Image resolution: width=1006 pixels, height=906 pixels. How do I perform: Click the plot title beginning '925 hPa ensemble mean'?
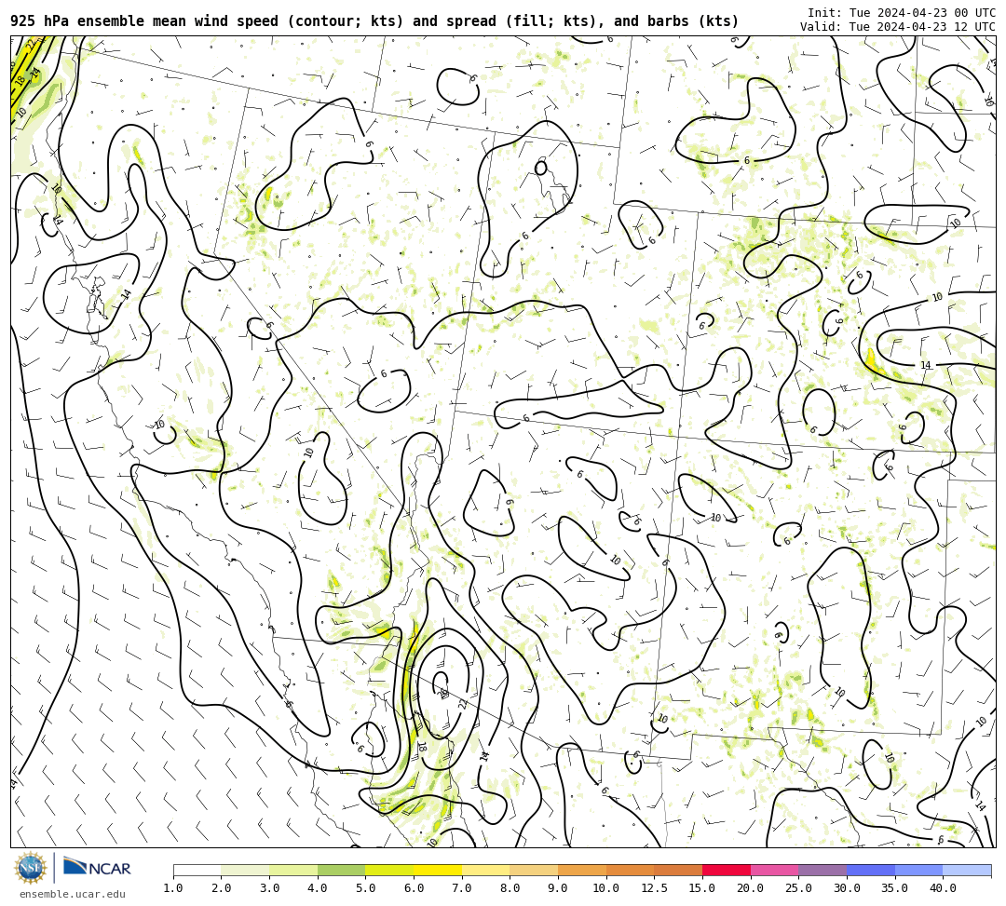374,21
